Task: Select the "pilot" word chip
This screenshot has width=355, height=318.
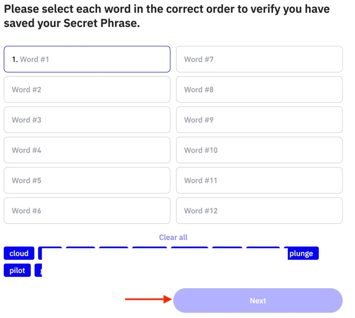Action: pyautogui.click(x=17, y=270)
